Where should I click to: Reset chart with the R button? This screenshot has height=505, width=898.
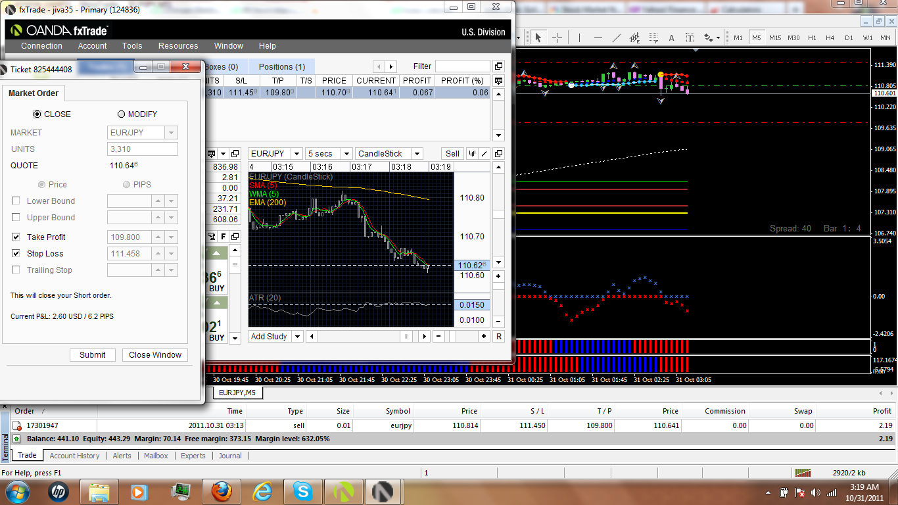(x=498, y=336)
